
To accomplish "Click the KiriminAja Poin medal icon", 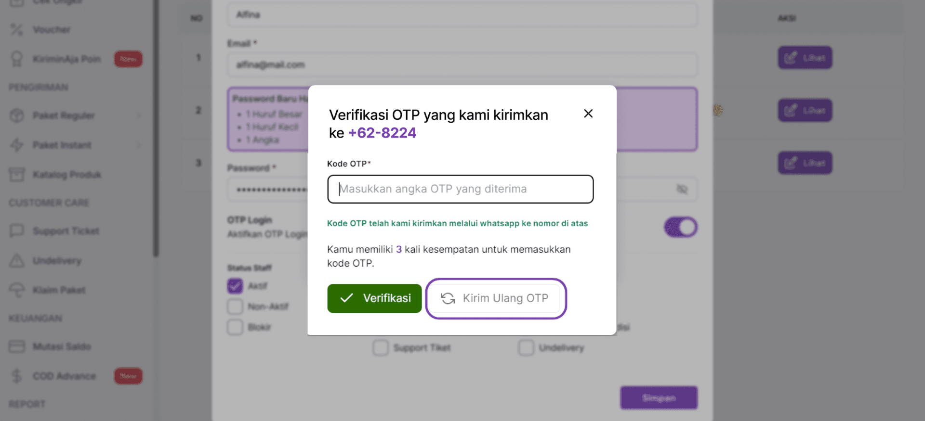I will point(17,59).
